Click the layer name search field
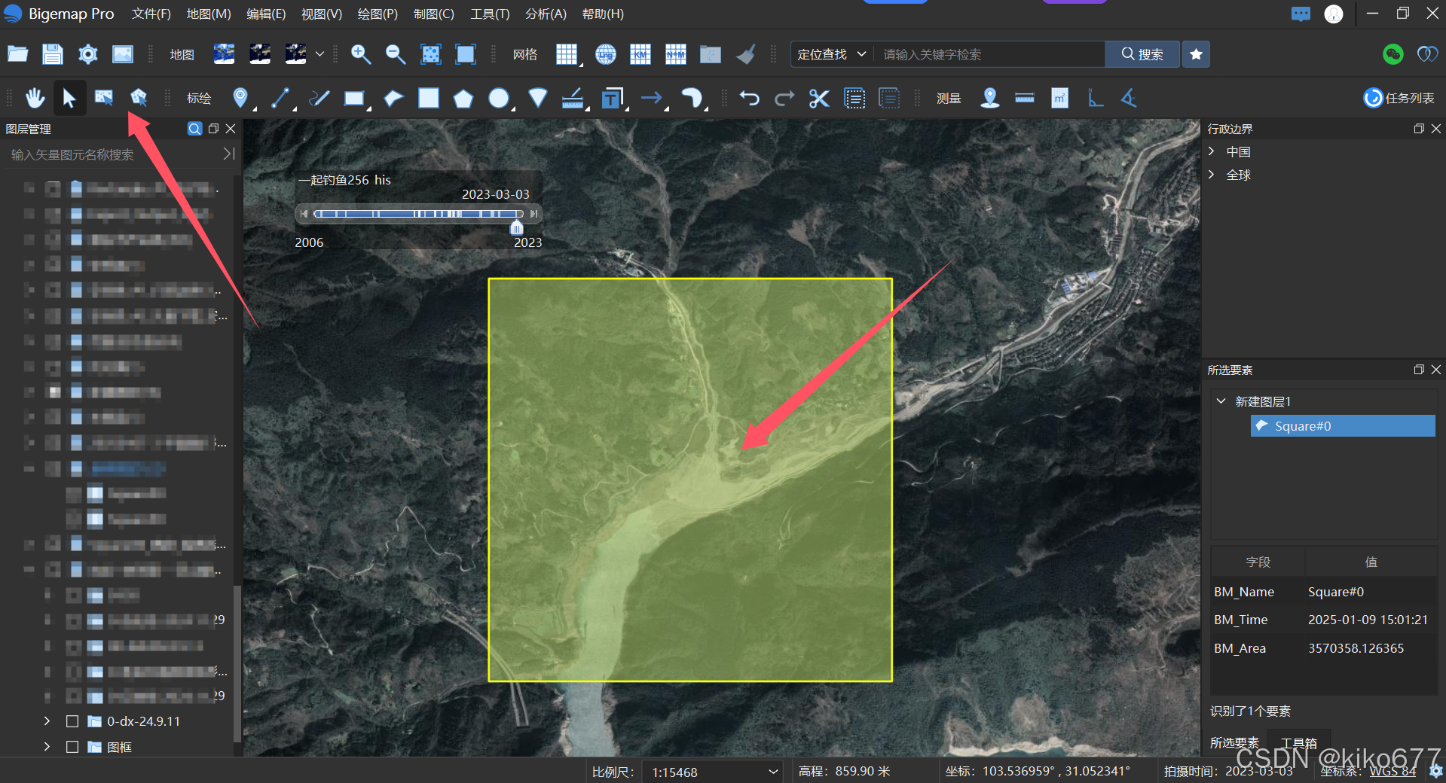The height and width of the screenshot is (783, 1446). [113, 154]
